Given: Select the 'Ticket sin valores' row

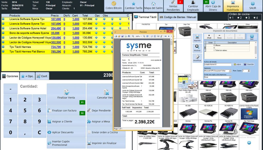Looking at the screenshot, I should click(228, 50).
